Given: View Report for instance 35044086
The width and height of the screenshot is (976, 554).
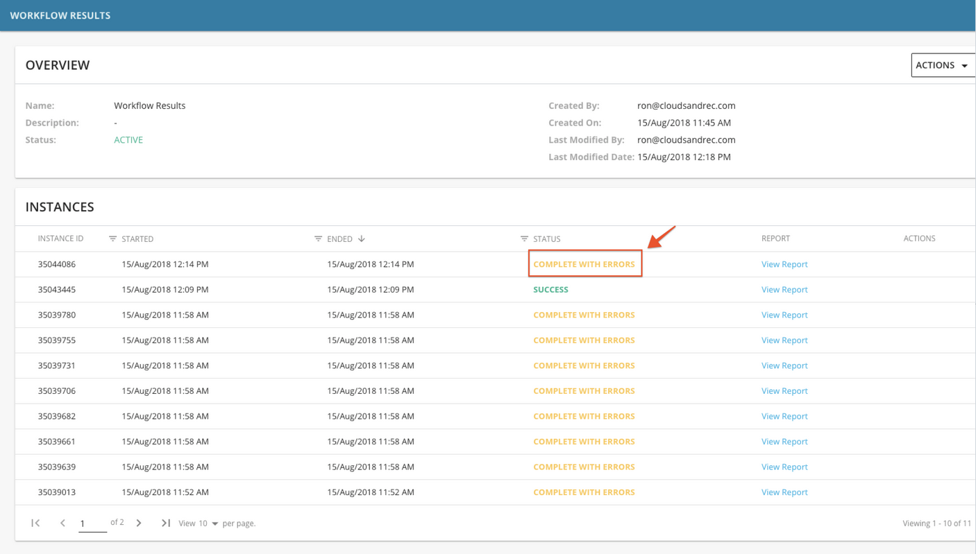Looking at the screenshot, I should click(784, 264).
